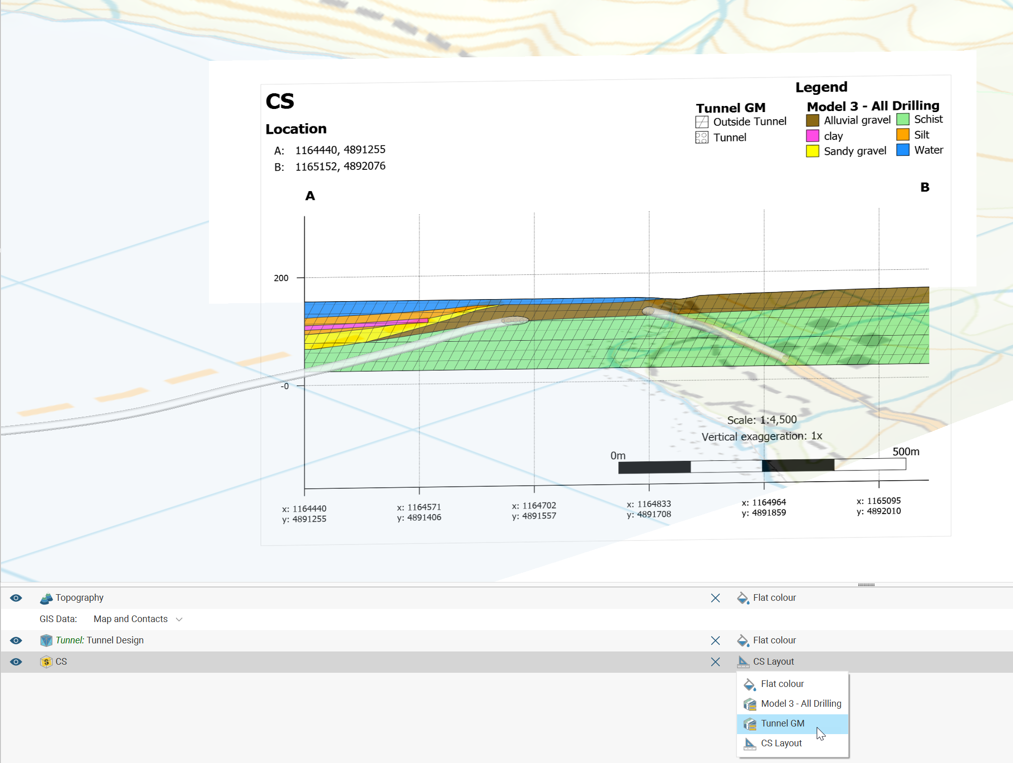Screen dimensions: 1013x763
Task: Choose Tunnel GM from colour menu
Action: click(782, 723)
